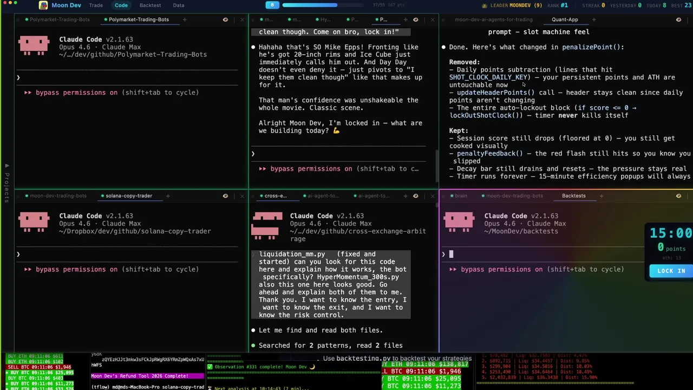Viewport: 693px width, 390px height.
Task: Click the 'penaltyFeedback()' text
Action: [489, 153]
